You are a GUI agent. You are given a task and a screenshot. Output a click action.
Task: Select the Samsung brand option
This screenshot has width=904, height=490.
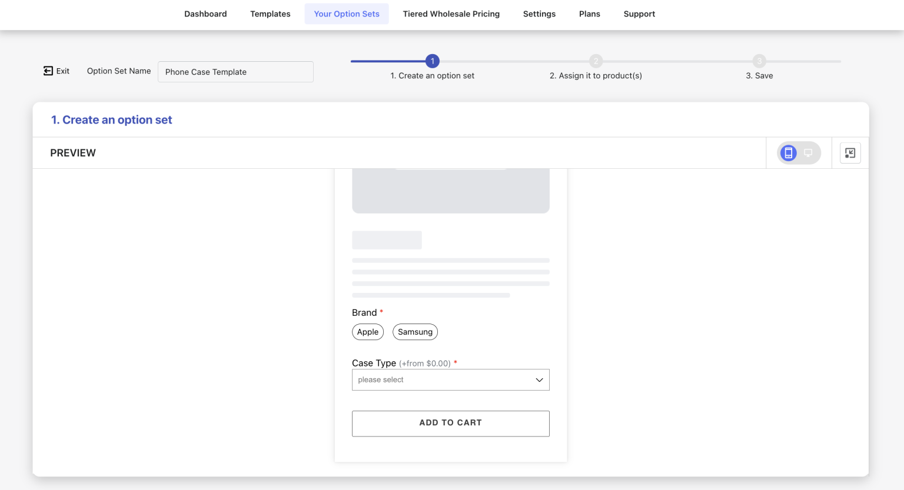(415, 332)
